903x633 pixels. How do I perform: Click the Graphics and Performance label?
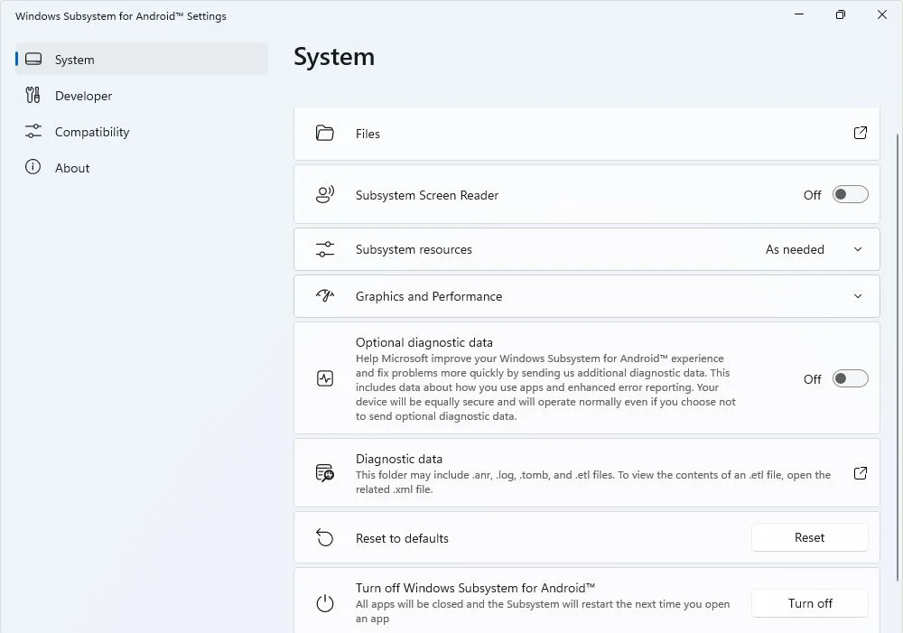tap(428, 296)
